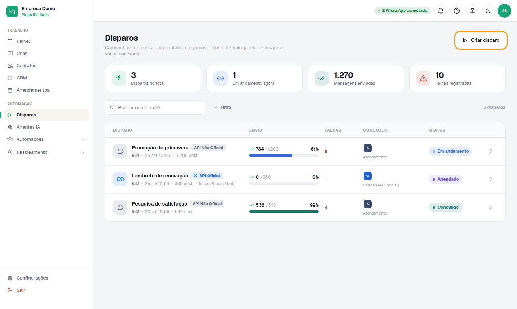The image size is (517, 309).
Task: Click the help question mark icon
Action: (x=457, y=11)
